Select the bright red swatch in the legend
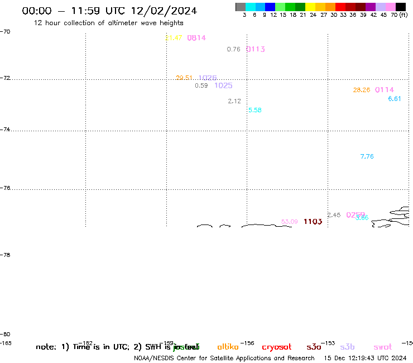This screenshot has height=363, width=413. [x=340, y=7]
